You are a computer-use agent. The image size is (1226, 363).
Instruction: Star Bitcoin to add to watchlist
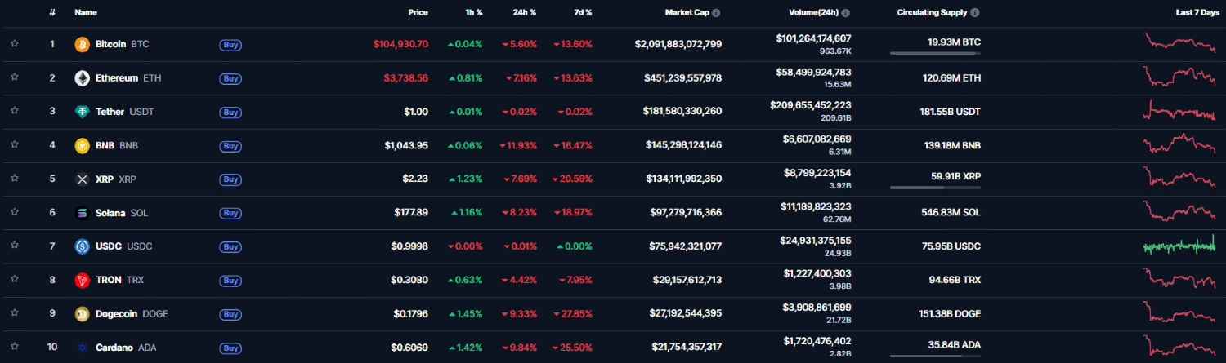[14, 44]
